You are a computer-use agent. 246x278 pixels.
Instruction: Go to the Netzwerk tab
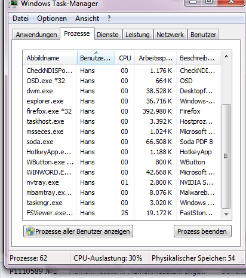[170, 35]
